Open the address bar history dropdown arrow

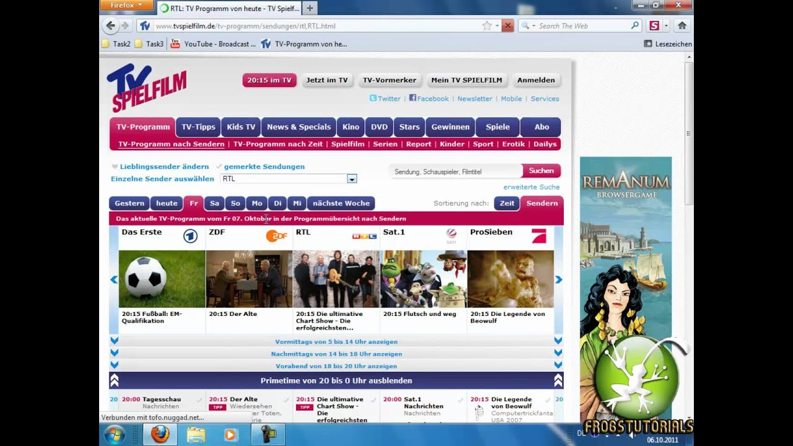(497, 26)
